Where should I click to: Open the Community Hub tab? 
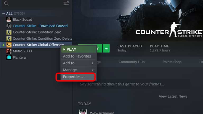pyautogui.click(x=132, y=62)
